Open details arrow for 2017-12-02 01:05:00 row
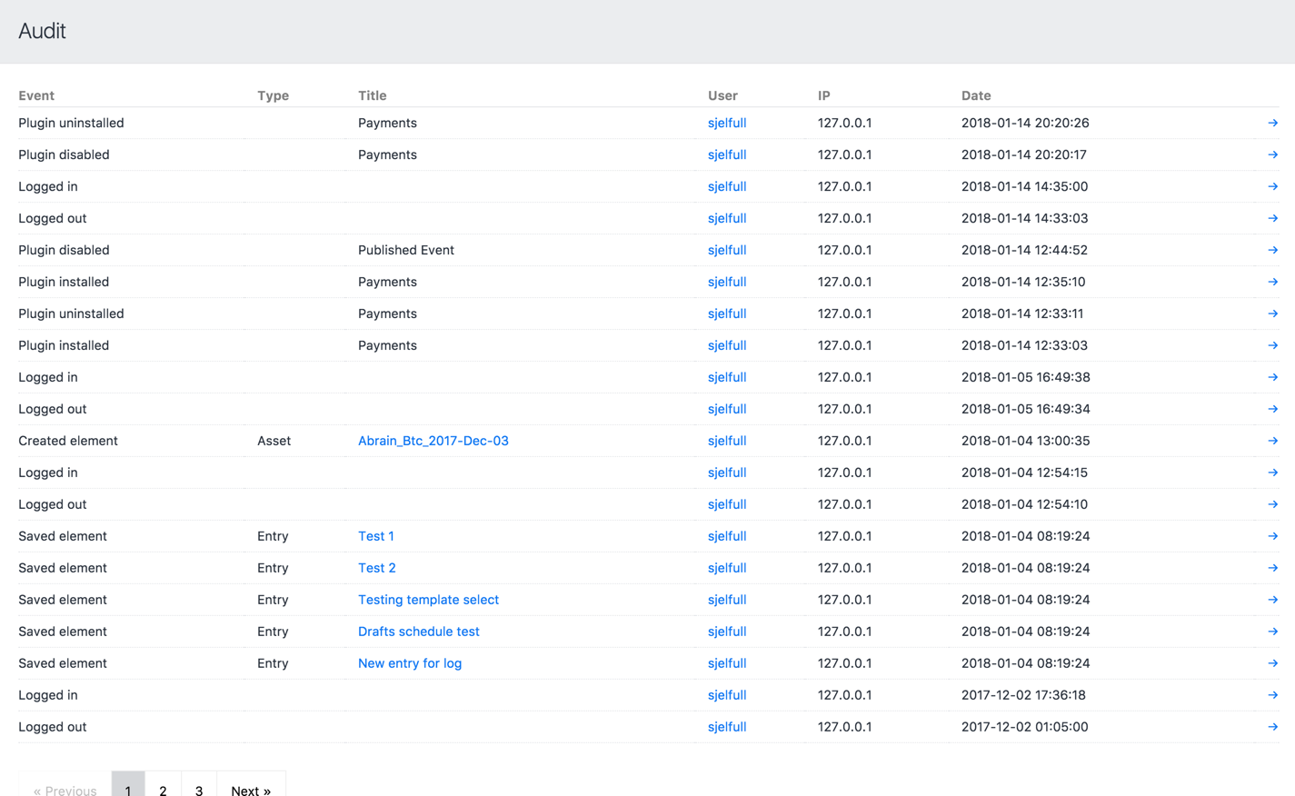 pyautogui.click(x=1272, y=727)
